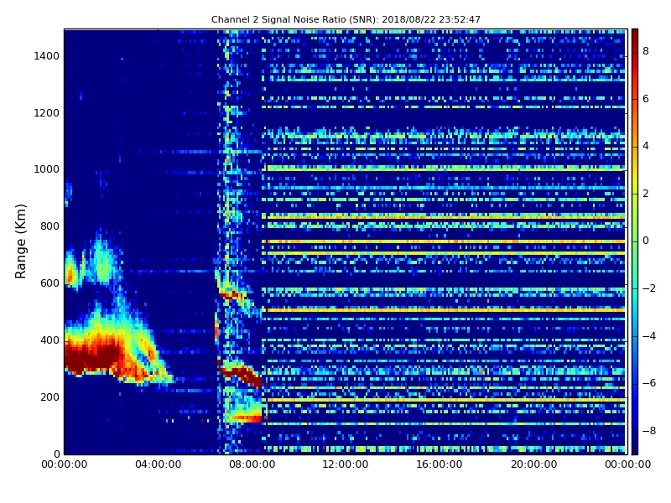
Task: Click the 16:00:00 time axis label
Action: click(x=440, y=464)
